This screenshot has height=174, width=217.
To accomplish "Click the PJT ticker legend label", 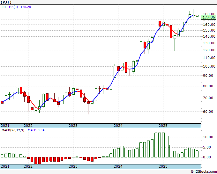I will 4,7.
